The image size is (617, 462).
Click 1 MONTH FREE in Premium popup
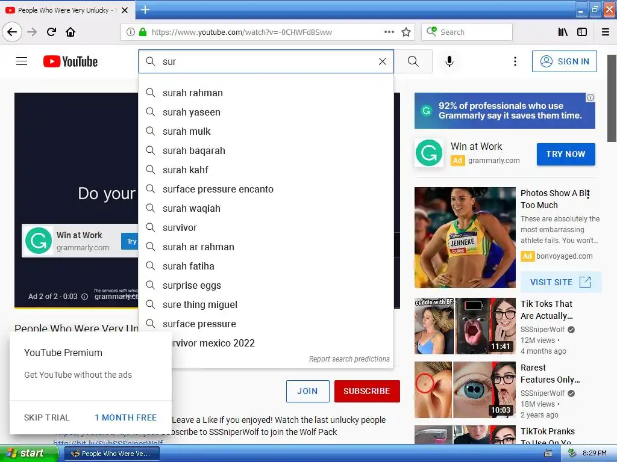125,417
